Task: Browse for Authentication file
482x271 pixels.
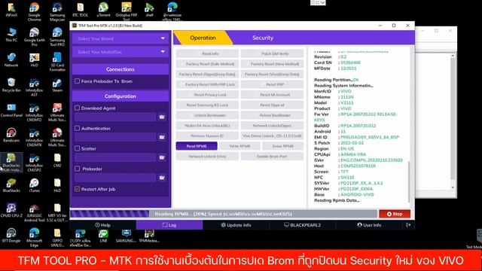Action: (x=162, y=137)
